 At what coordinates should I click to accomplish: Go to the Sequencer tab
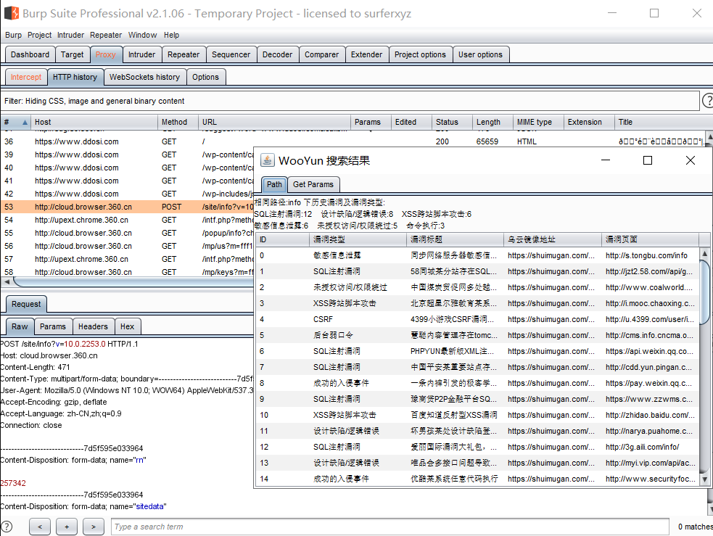pos(231,54)
